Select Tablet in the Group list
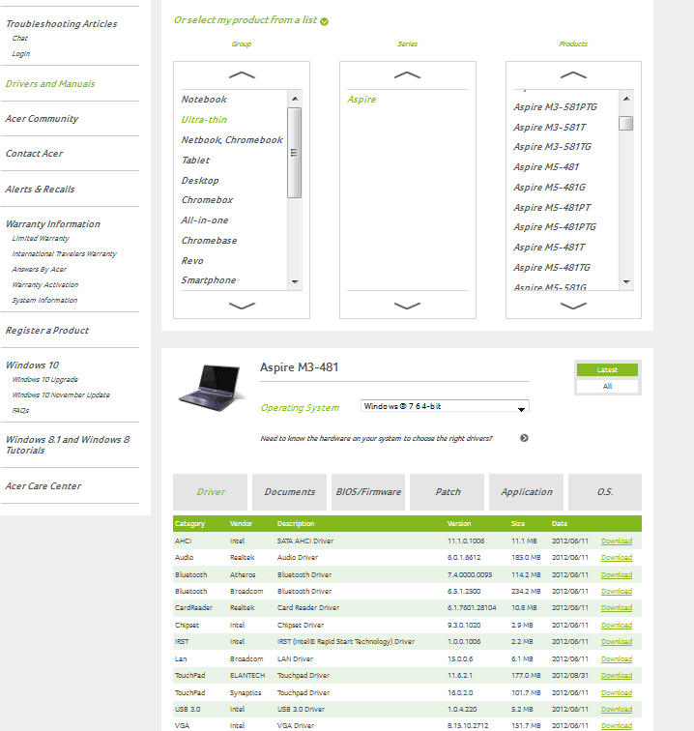The height and width of the screenshot is (731, 694). click(195, 160)
